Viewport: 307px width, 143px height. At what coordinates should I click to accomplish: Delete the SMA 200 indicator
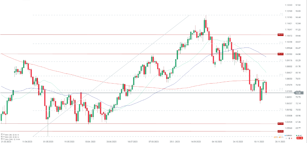(x=3, y=139)
